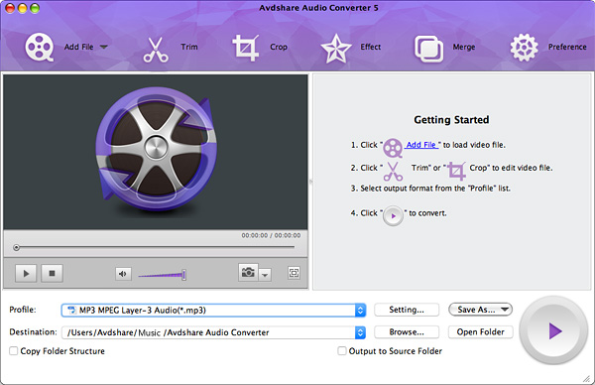Click the resize grip in the window corner
This screenshot has height=385, width=595.
tap(587, 378)
